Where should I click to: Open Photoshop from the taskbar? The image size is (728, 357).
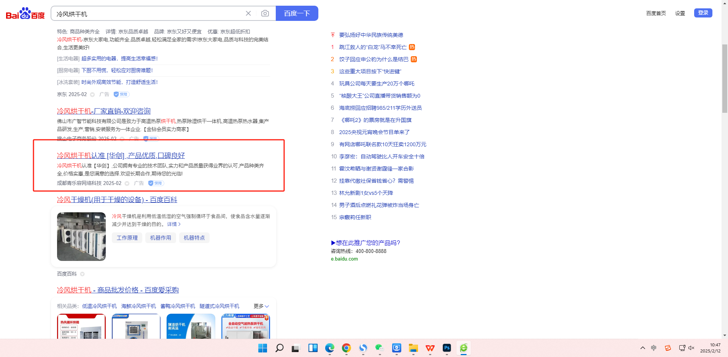tap(447, 348)
